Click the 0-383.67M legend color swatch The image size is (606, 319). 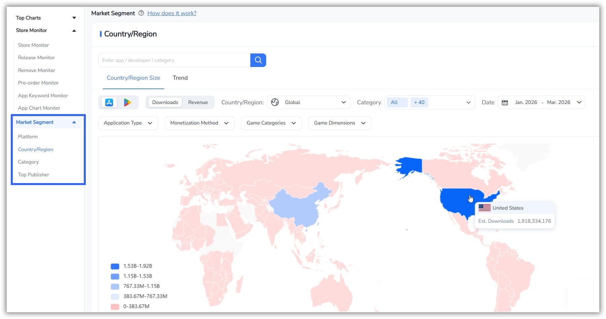tap(115, 306)
